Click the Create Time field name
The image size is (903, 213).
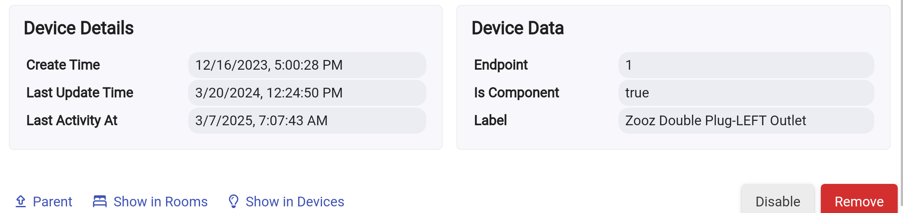tap(63, 65)
